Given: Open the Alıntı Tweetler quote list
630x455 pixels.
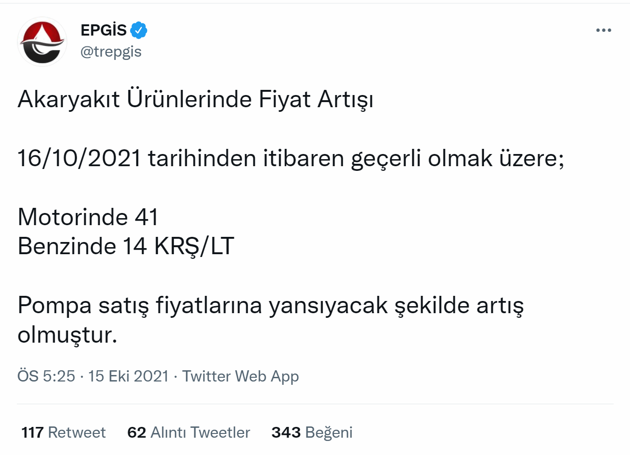Looking at the screenshot, I should pos(200,432).
